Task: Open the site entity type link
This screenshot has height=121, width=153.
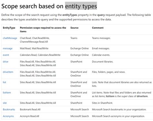Action: 5,103
